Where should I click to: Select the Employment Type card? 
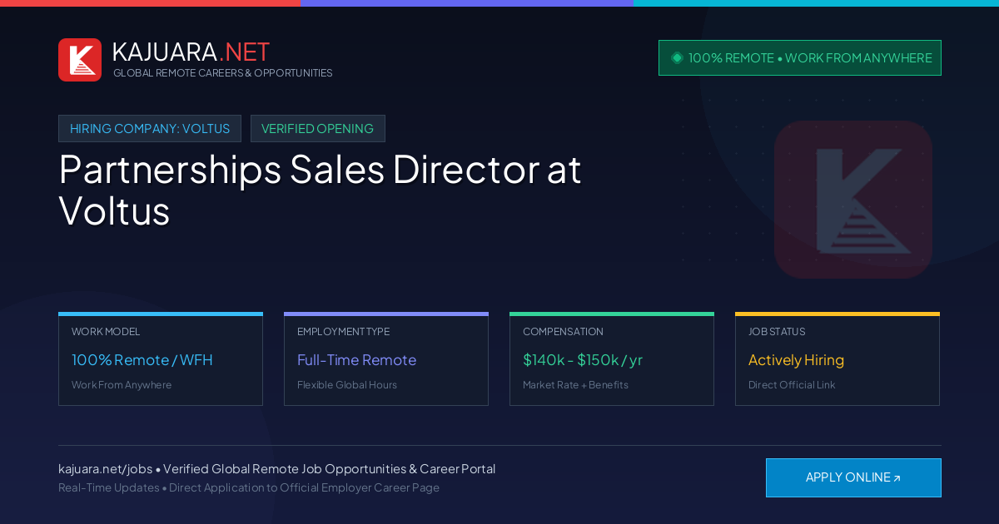[386, 359]
